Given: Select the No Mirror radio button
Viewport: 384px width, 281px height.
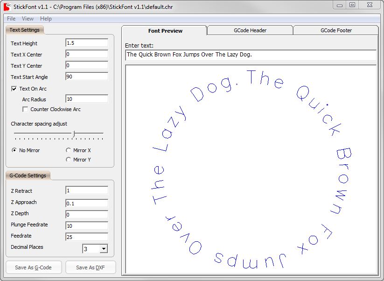Looking at the screenshot, I should click(14, 150).
